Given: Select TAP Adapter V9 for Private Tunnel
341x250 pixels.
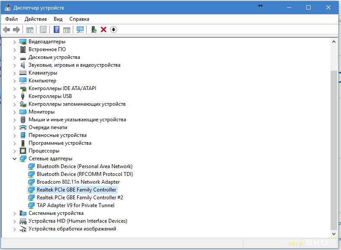Looking at the screenshot, I should 75,205.
